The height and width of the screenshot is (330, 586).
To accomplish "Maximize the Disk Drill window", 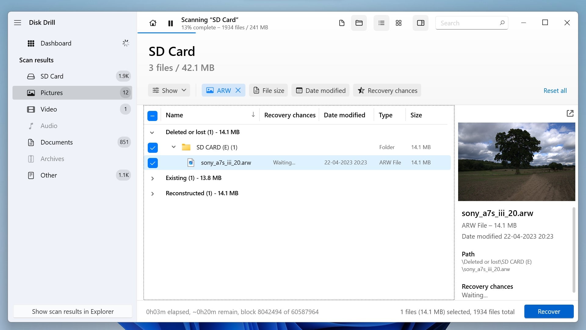I will (545, 23).
